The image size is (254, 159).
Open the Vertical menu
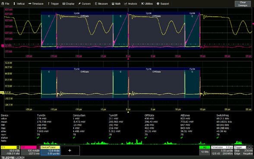(x=19, y=3)
